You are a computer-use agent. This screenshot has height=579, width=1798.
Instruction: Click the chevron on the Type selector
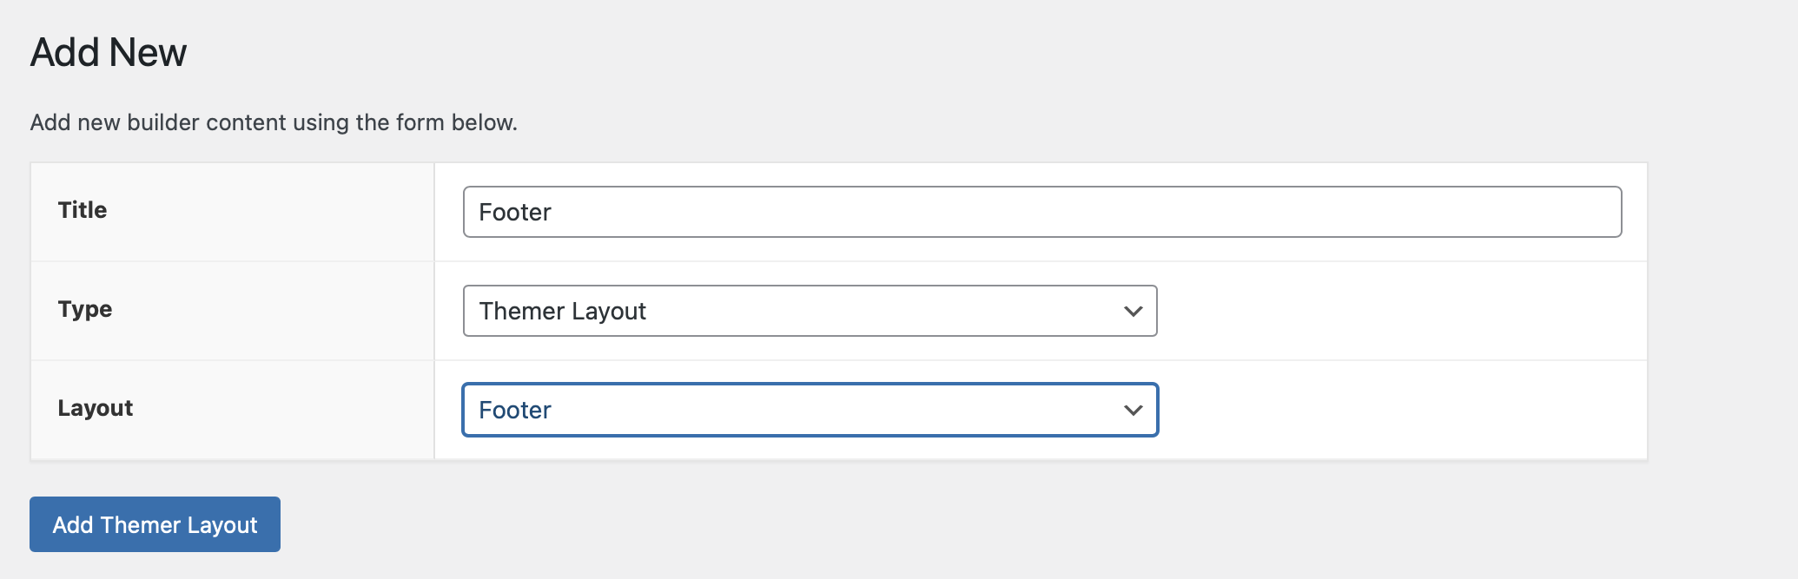click(1132, 311)
